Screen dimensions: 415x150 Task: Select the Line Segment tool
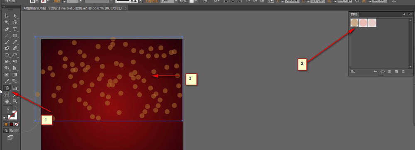point(7,35)
